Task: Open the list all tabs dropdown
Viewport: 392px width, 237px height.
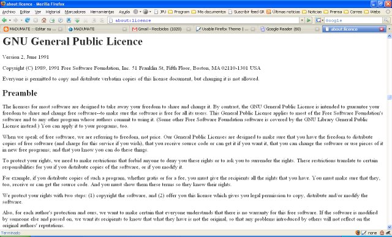Action: point(389,29)
